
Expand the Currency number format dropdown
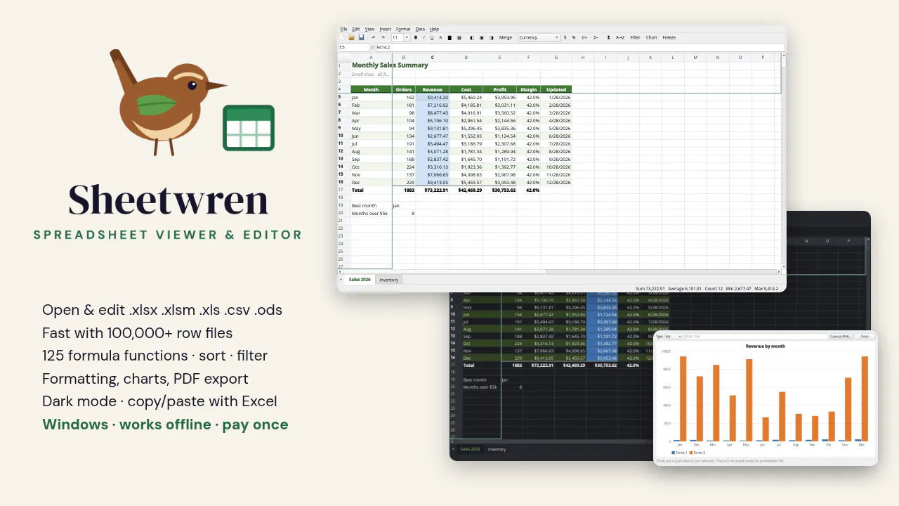click(539, 37)
